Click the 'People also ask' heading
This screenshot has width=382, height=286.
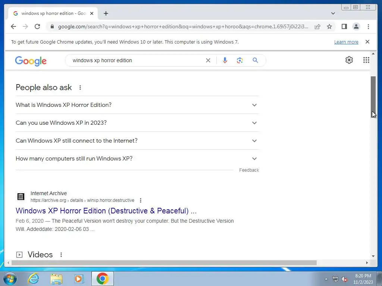[44, 88]
